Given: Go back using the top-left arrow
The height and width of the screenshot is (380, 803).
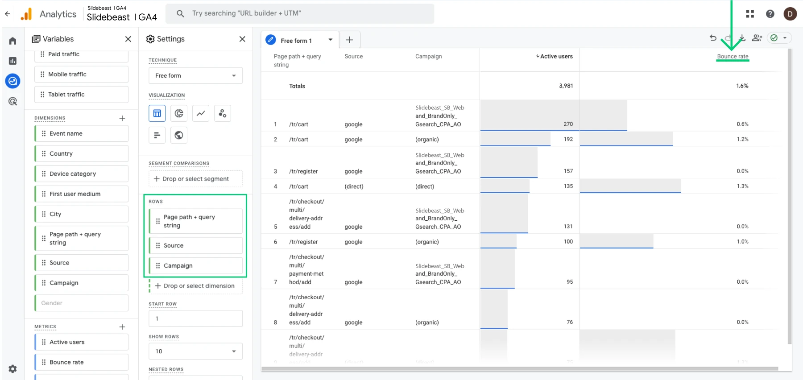Looking at the screenshot, I should pyautogui.click(x=8, y=14).
